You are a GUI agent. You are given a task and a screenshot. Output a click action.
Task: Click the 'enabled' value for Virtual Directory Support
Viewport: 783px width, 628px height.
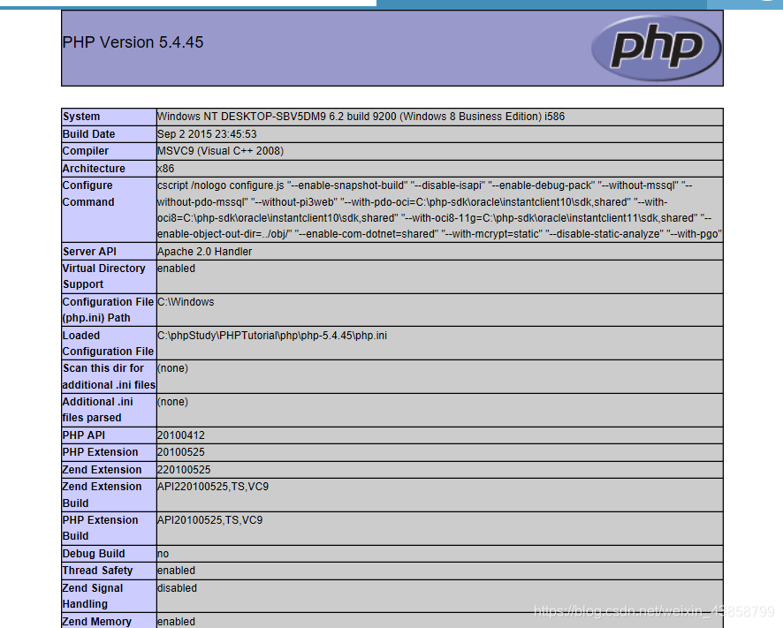(176, 269)
